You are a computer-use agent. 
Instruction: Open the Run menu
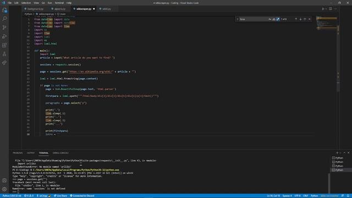coord(50,3)
